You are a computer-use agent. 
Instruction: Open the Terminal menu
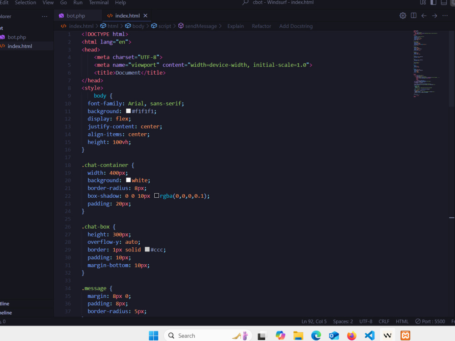[x=99, y=3]
